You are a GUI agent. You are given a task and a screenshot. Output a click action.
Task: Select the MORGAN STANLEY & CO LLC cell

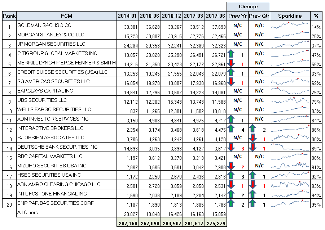(x=66, y=35)
